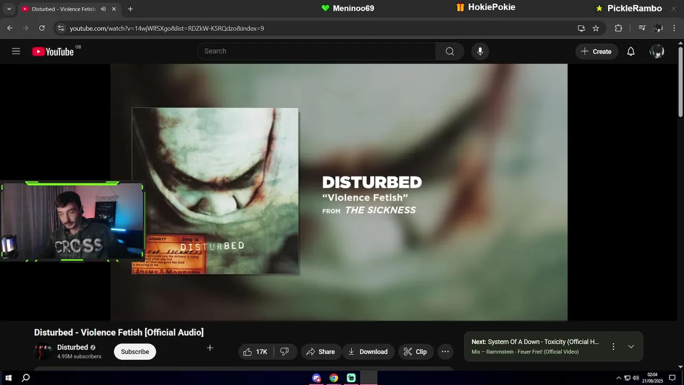
Task: Click the search magnifier button
Action: pos(450,51)
